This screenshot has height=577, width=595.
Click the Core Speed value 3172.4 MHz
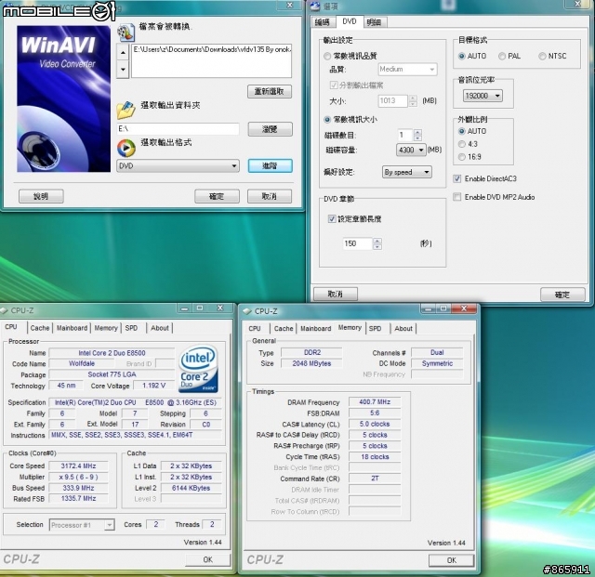(x=78, y=466)
